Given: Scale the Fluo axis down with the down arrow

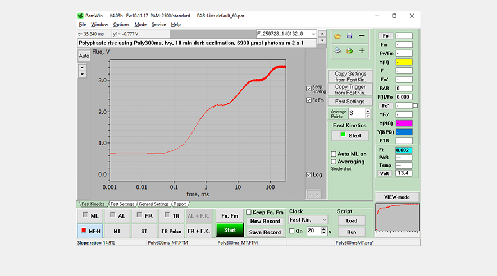Looking at the screenshot, I should pyautogui.click(x=82, y=74).
